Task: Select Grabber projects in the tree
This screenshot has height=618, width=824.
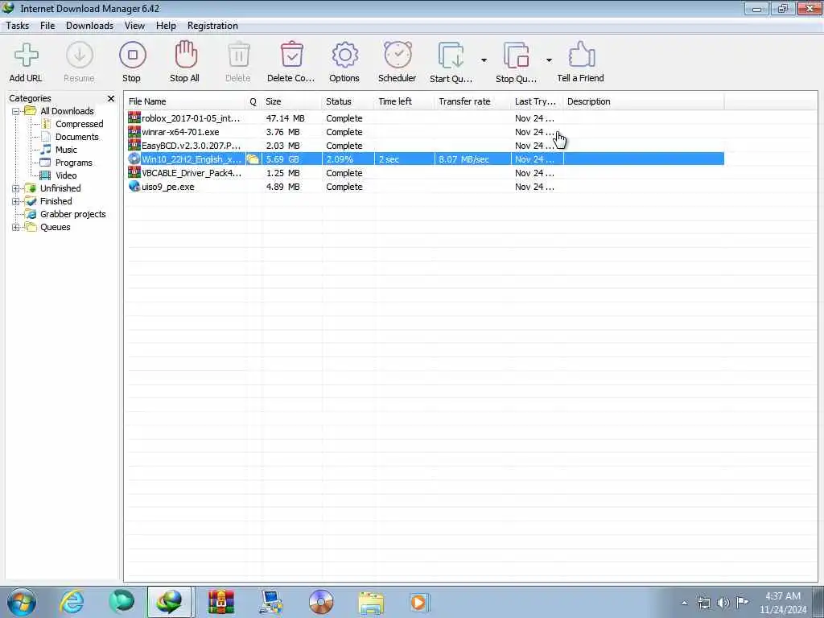Action: click(73, 214)
